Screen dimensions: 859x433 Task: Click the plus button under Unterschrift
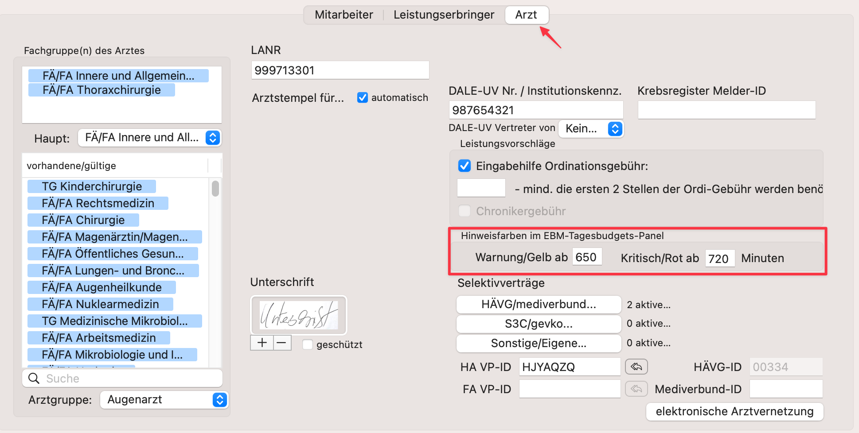262,343
